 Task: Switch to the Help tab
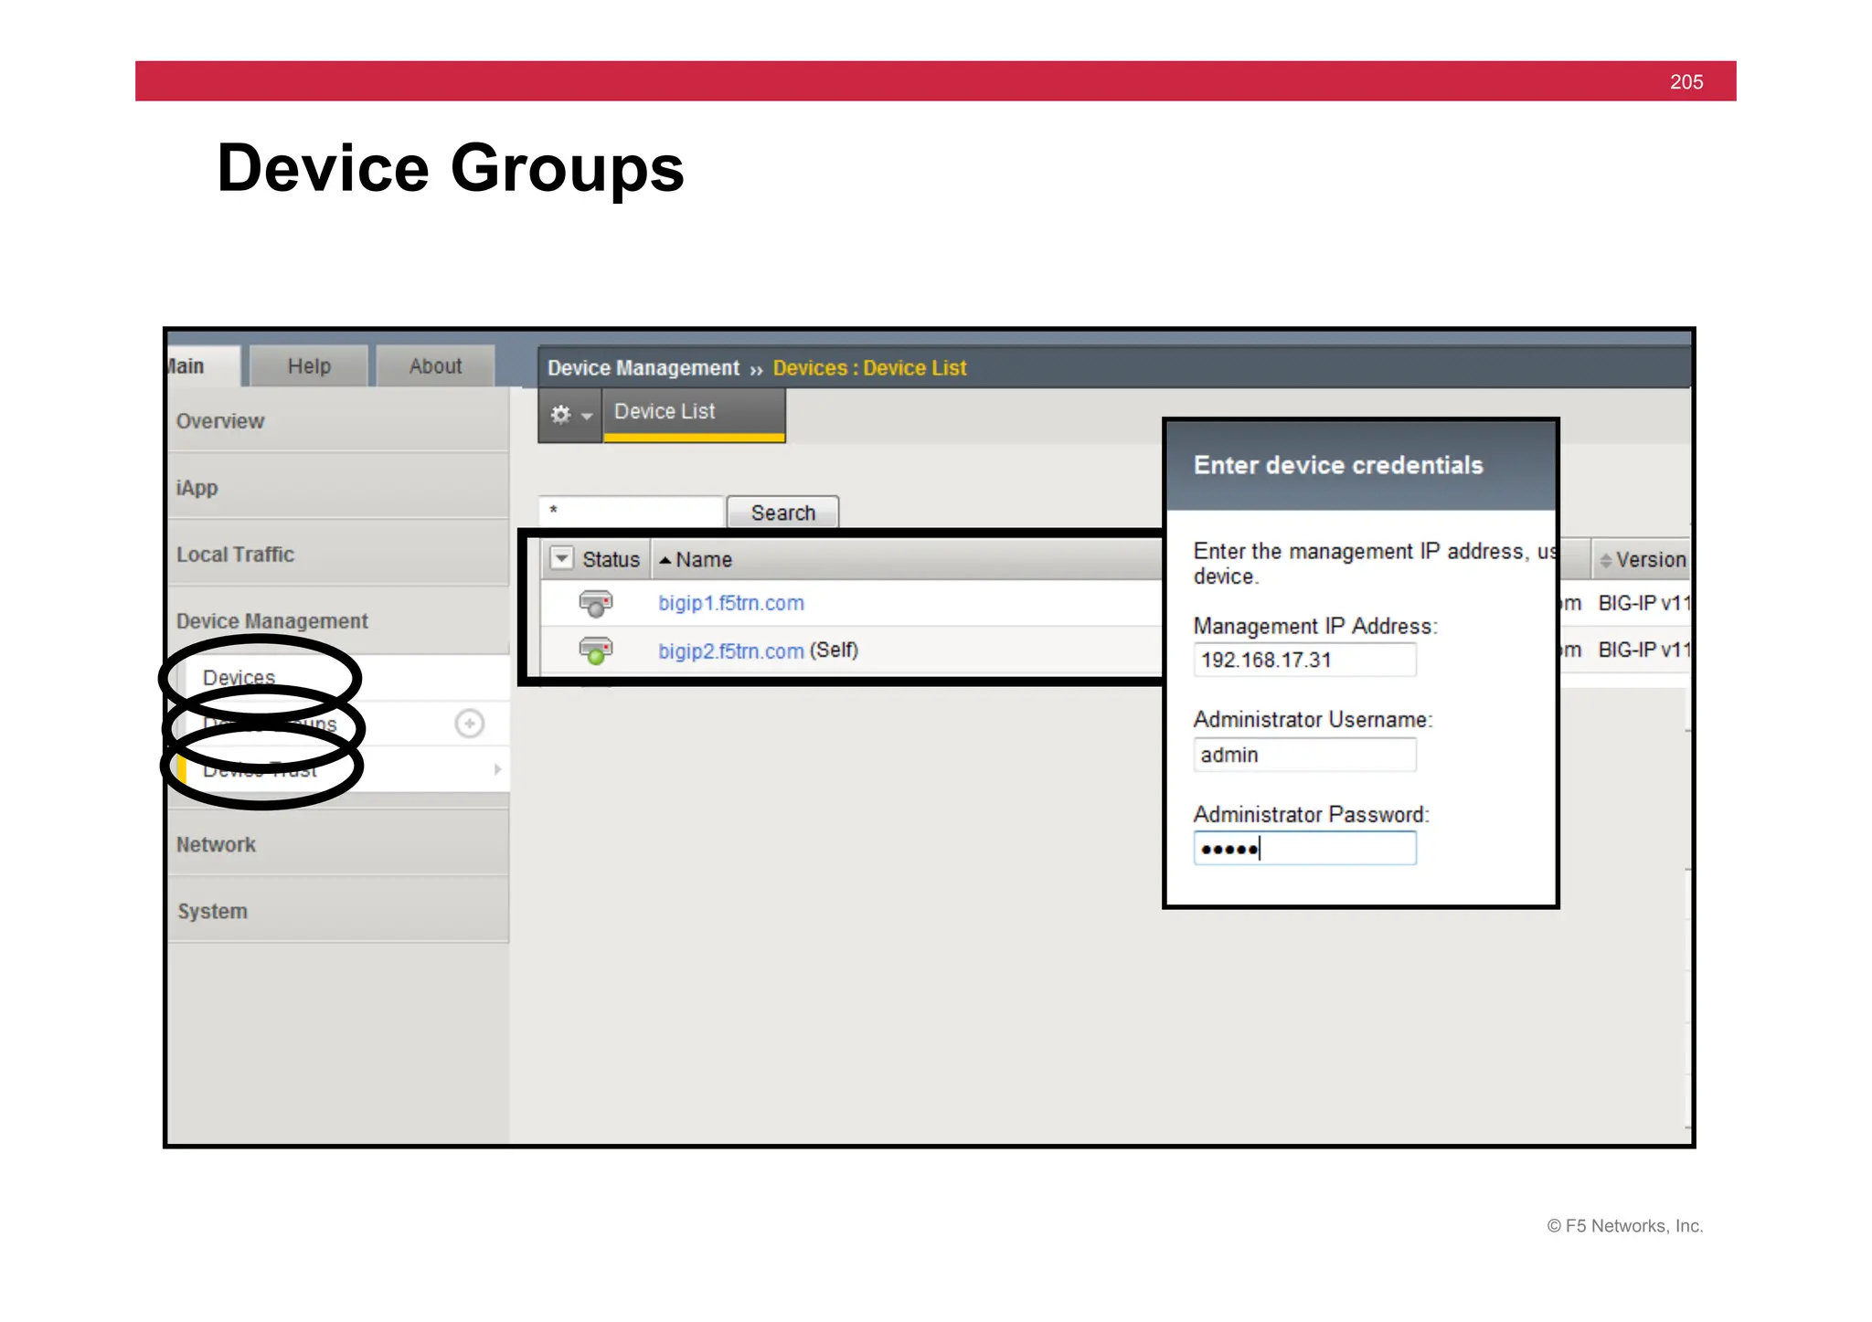click(x=309, y=366)
